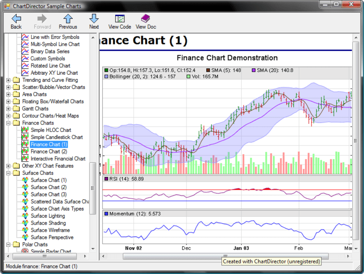Click the Line with Error Symbols chart icon
The height and width of the screenshot is (274, 364).
pos(25,37)
